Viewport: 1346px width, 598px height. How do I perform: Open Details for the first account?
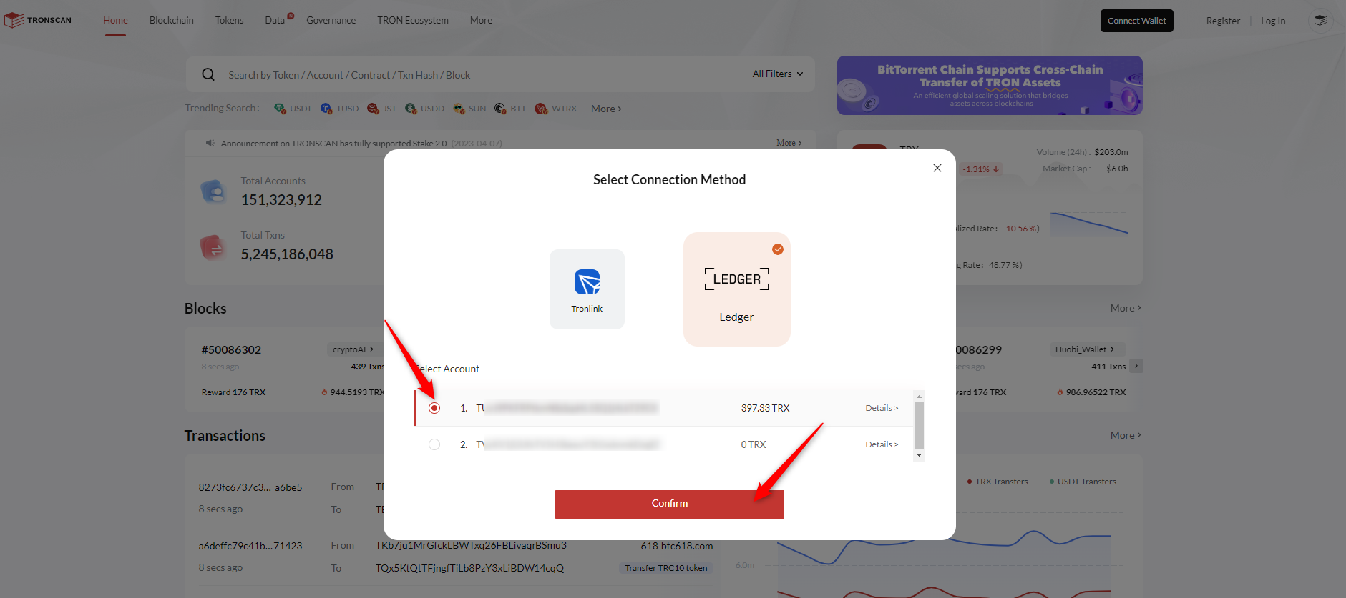tap(881, 408)
